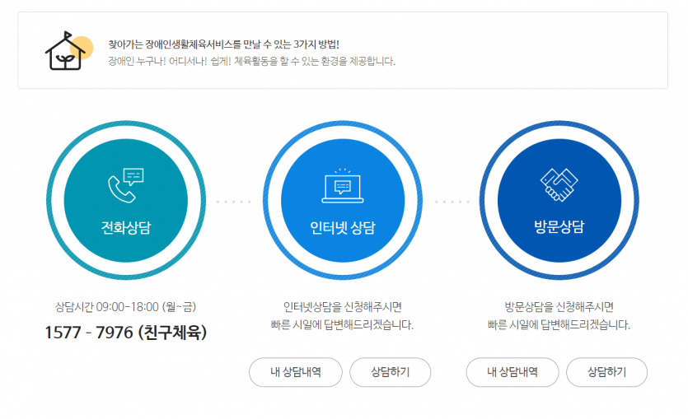Viewport: 688px width, 419px height.
Task: Click dotted separator between 인터넷 상담 and 방문상담
Action: point(452,202)
